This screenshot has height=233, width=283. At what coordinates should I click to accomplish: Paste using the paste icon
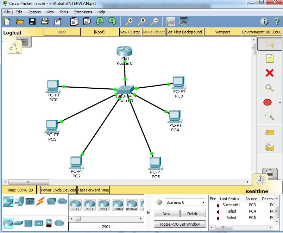87,21
